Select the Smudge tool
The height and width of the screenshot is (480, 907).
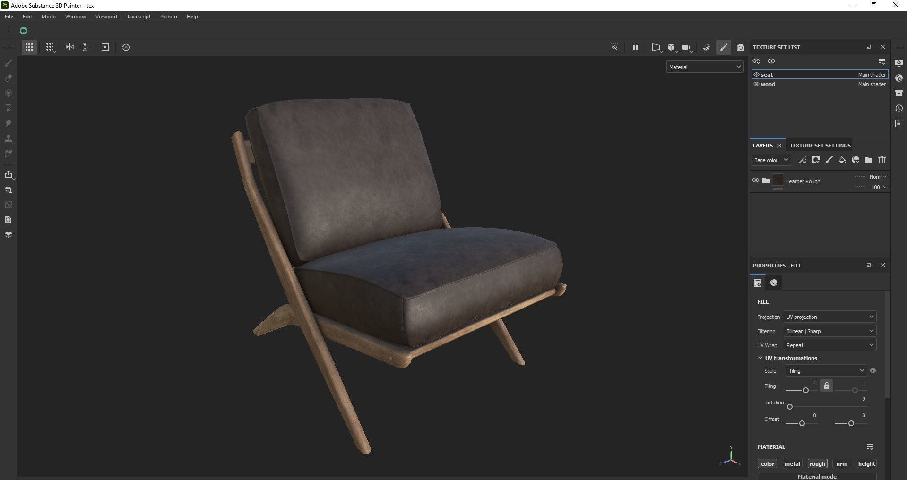(x=8, y=123)
